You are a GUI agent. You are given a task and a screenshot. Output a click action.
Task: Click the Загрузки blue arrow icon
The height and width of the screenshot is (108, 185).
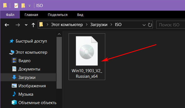[x=14, y=77]
